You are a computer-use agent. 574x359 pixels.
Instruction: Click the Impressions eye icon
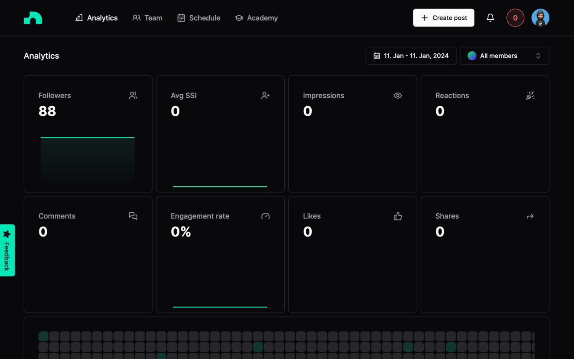(x=397, y=96)
